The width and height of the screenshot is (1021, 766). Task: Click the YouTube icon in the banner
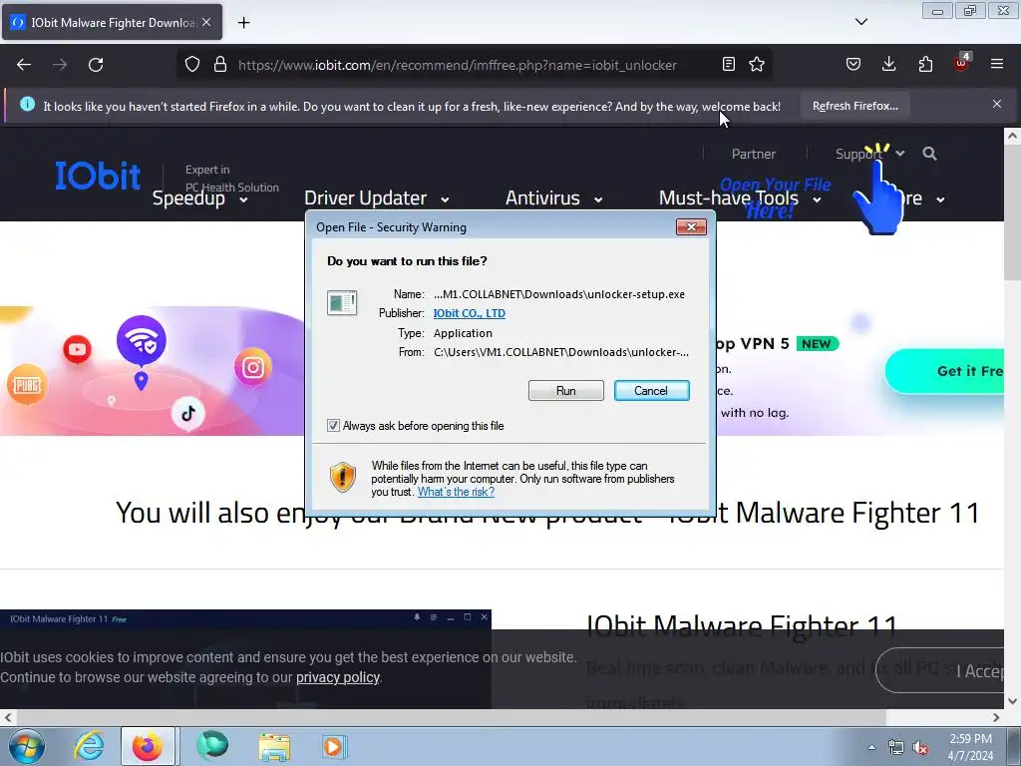pyautogui.click(x=77, y=350)
